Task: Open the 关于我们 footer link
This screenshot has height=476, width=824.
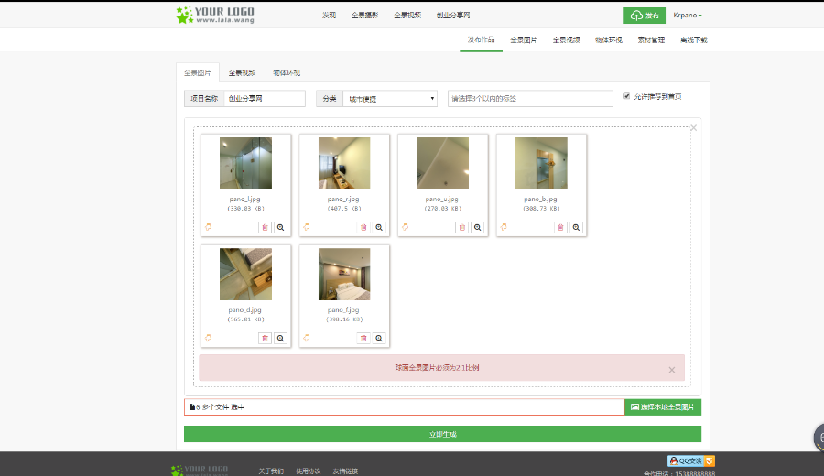Action: [271, 471]
